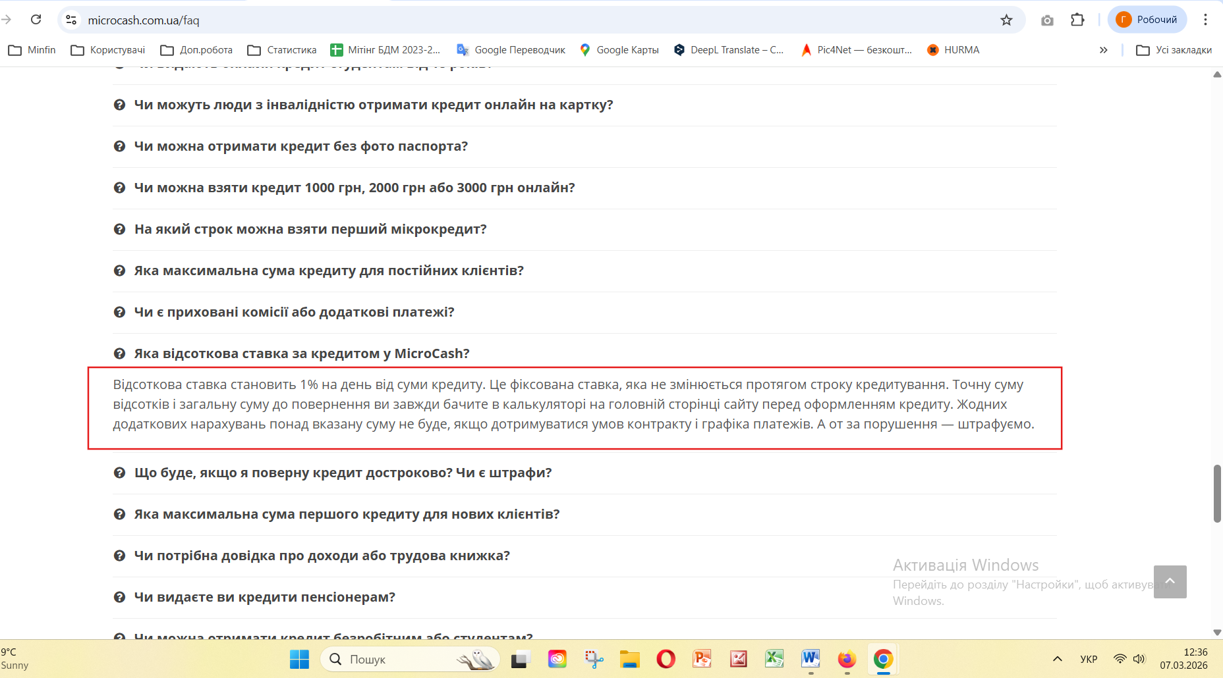
Task: Open the Wi-Fi network tray icon
Action: [x=1120, y=659]
